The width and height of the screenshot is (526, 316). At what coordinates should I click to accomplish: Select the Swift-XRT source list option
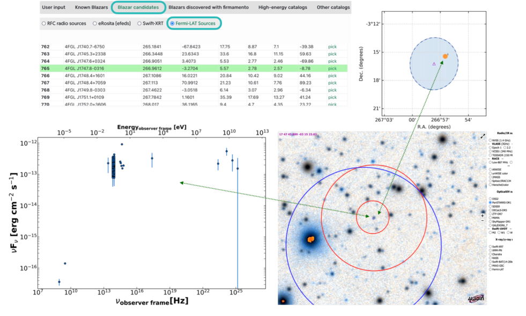pos(139,24)
